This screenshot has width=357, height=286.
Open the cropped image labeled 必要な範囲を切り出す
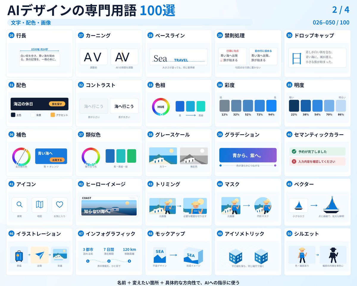coord(195,206)
